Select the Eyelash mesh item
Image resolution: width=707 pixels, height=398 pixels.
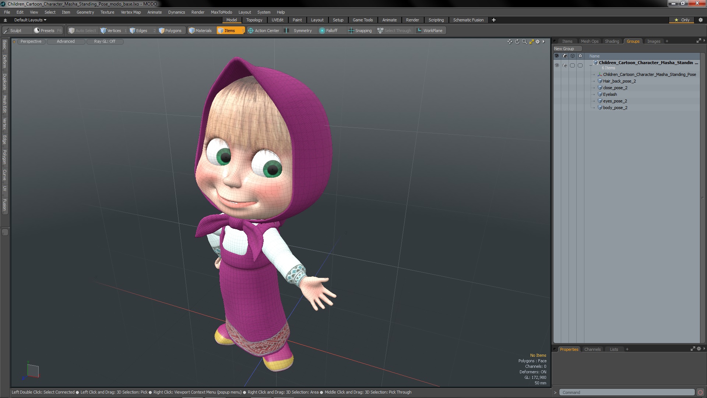point(610,94)
